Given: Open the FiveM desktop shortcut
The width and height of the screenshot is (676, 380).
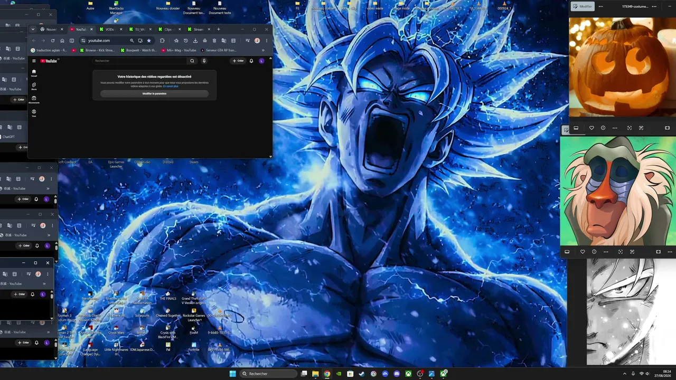Looking at the screenshot, I should tap(194, 330).
